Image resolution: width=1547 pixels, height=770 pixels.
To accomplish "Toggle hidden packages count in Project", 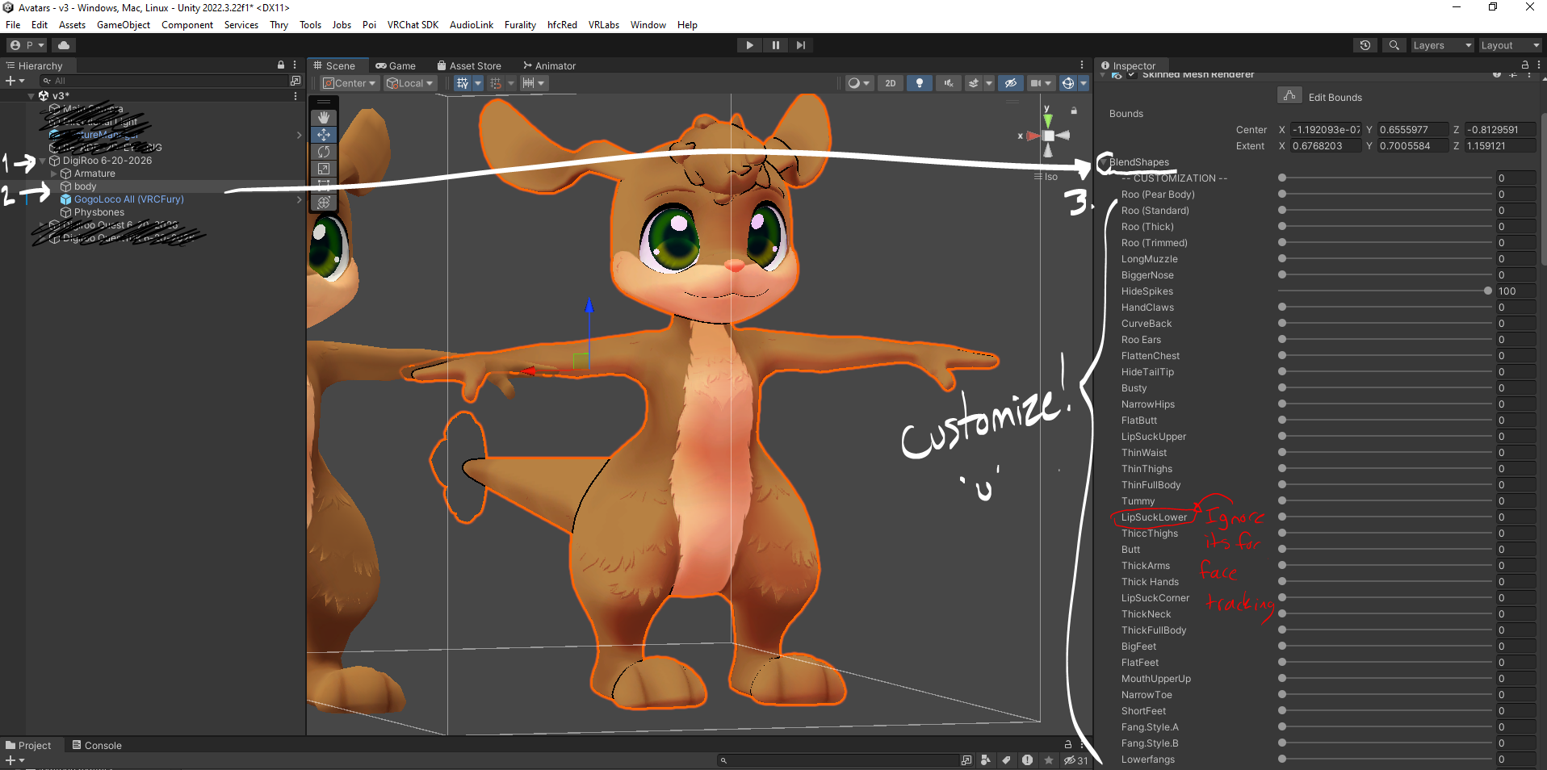I will (x=1076, y=760).
